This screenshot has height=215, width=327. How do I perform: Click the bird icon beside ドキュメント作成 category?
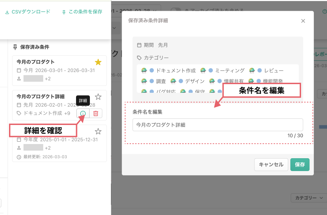144,70
